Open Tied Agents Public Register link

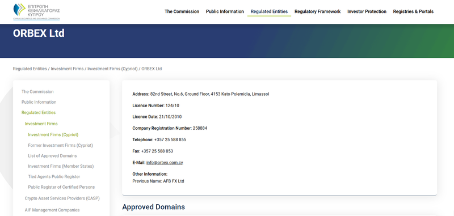coord(54,177)
